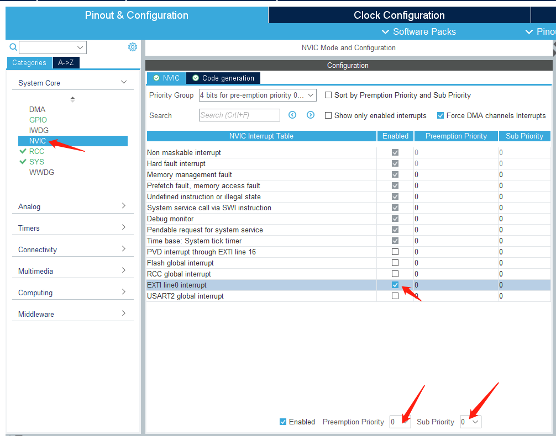Open the Preemption Priority dropdown at bottom
Image resolution: width=556 pixels, height=436 pixels.
click(x=400, y=422)
